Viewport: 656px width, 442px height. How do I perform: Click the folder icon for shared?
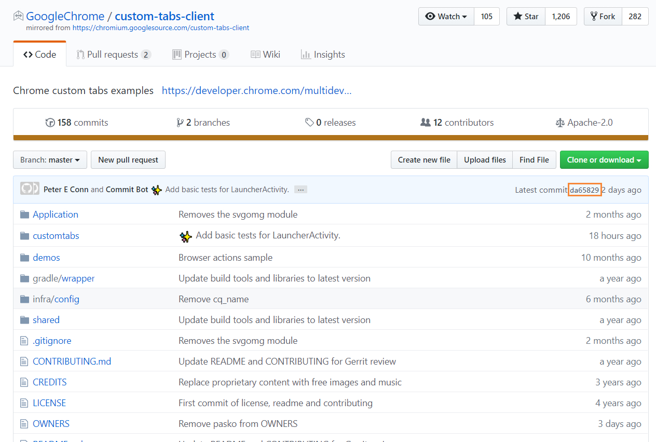(x=24, y=320)
